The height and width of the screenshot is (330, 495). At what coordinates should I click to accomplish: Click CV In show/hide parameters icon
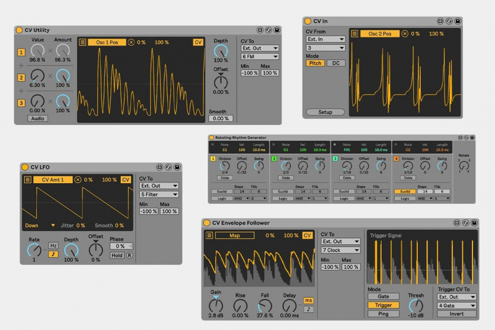point(440,21)
